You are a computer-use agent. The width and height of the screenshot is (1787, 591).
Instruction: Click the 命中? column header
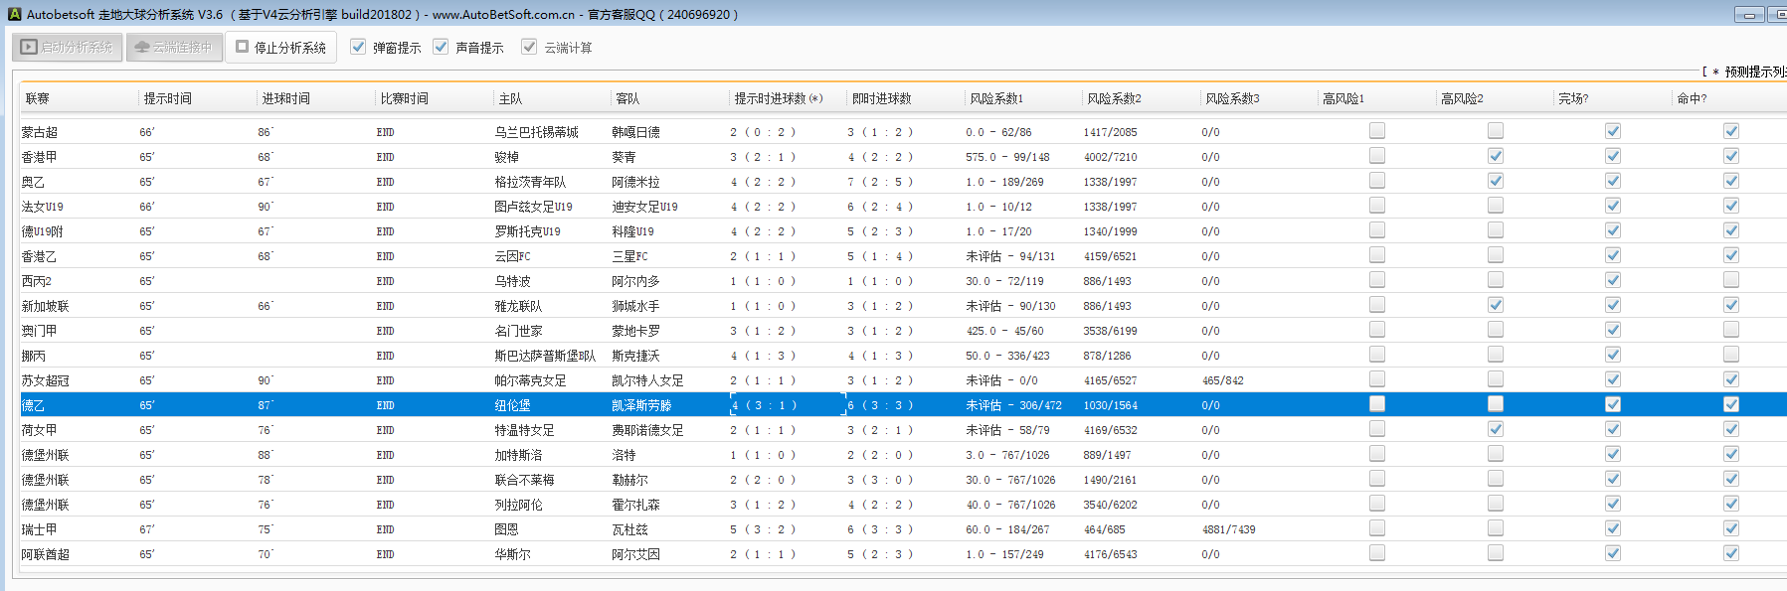coord(1692,98)
